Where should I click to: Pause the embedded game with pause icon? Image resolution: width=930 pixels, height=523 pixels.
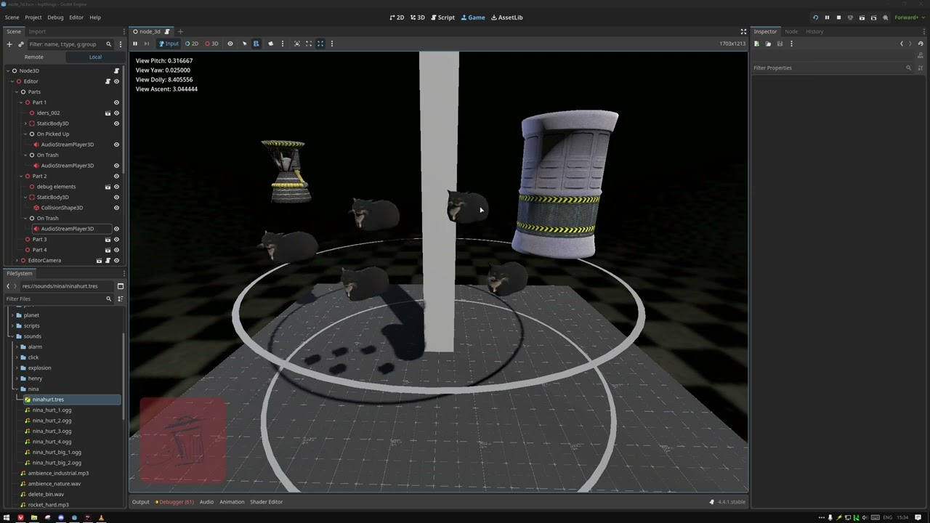coord(134,44)
